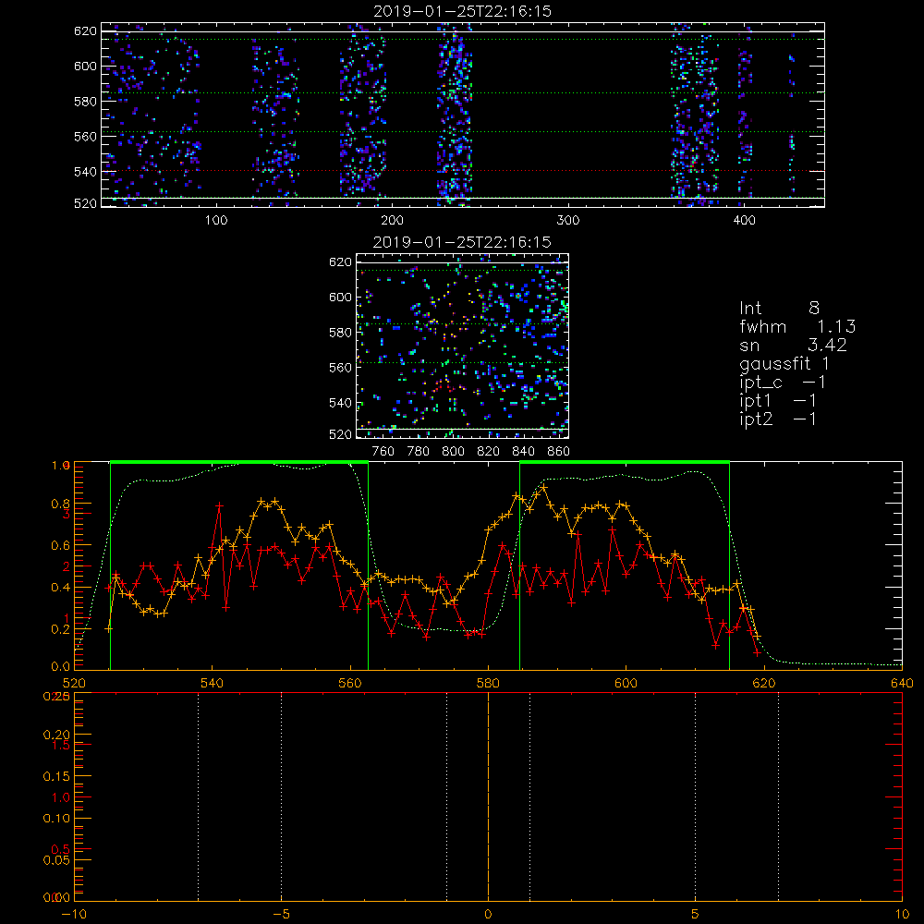This screenshot has width=924, height=924.
Task: Click the 780 tick label under the square image
Action: [419, 452]
